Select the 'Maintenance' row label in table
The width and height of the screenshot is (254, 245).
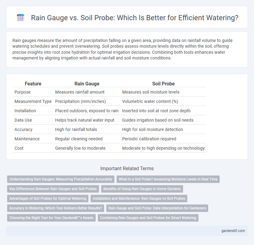click(27, 139)
